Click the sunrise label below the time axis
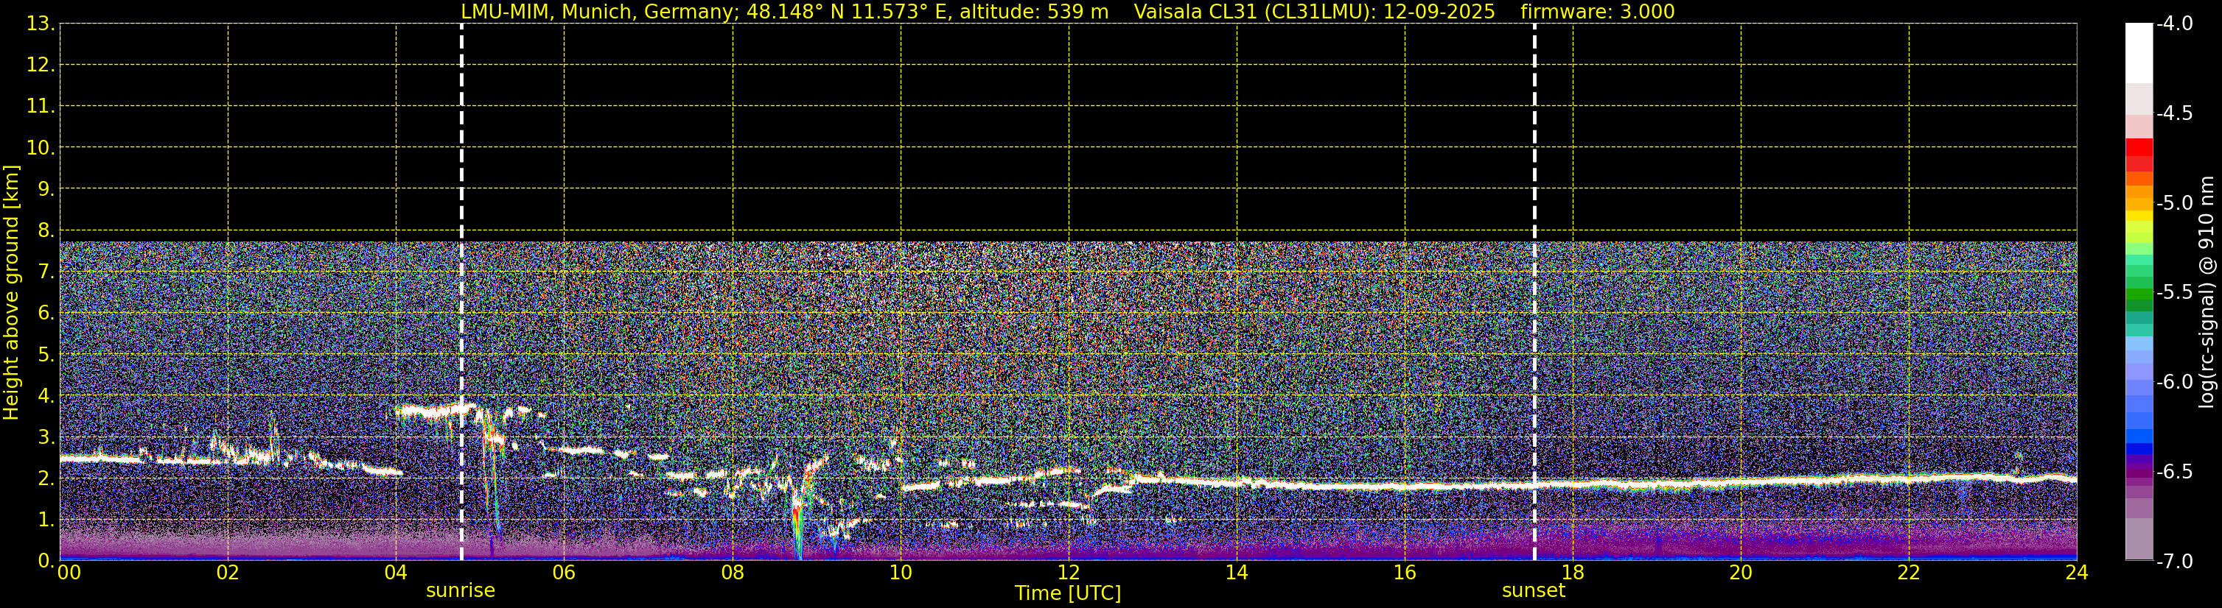Image resolution: width=2222 pixels, height=608 pixels. tap(461, 591)
